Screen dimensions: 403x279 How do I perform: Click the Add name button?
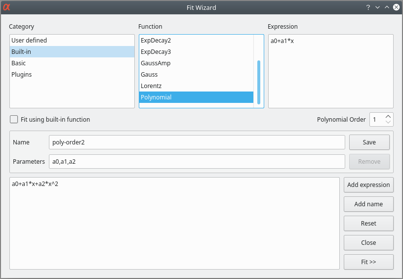click(368, 204)
